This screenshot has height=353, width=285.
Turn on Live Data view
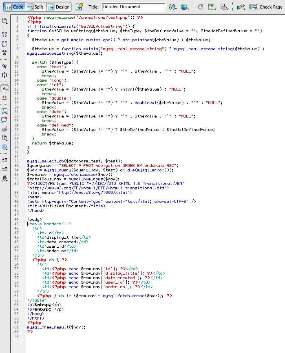(79, 7)
